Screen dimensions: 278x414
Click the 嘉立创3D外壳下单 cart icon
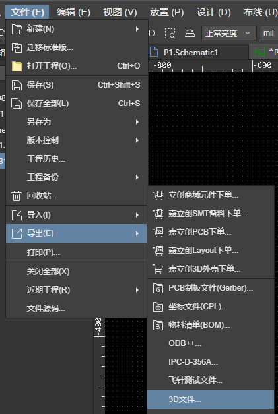tap(158, 269)
